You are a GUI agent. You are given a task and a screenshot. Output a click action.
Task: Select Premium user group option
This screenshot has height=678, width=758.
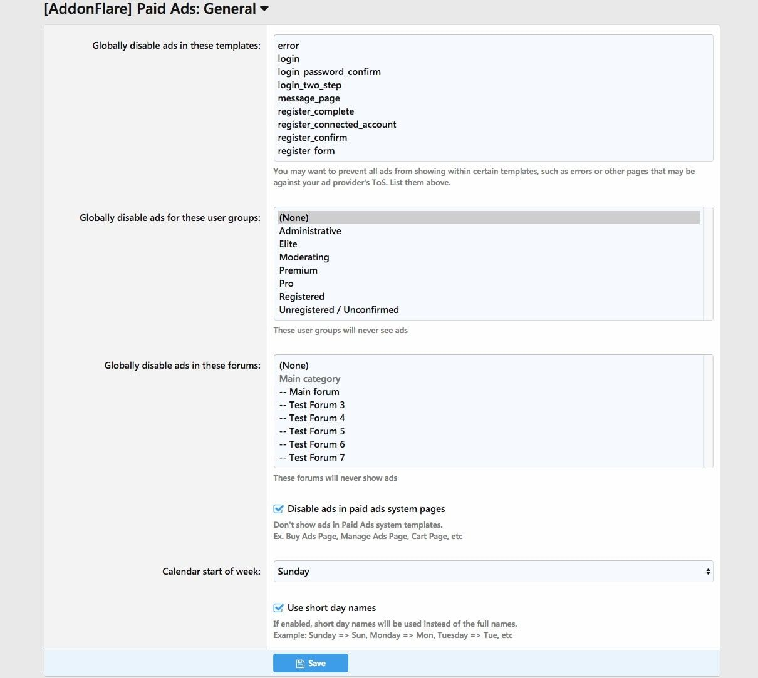pos(298,270)
